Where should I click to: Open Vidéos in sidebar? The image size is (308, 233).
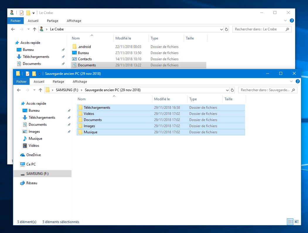click(34, 146)
